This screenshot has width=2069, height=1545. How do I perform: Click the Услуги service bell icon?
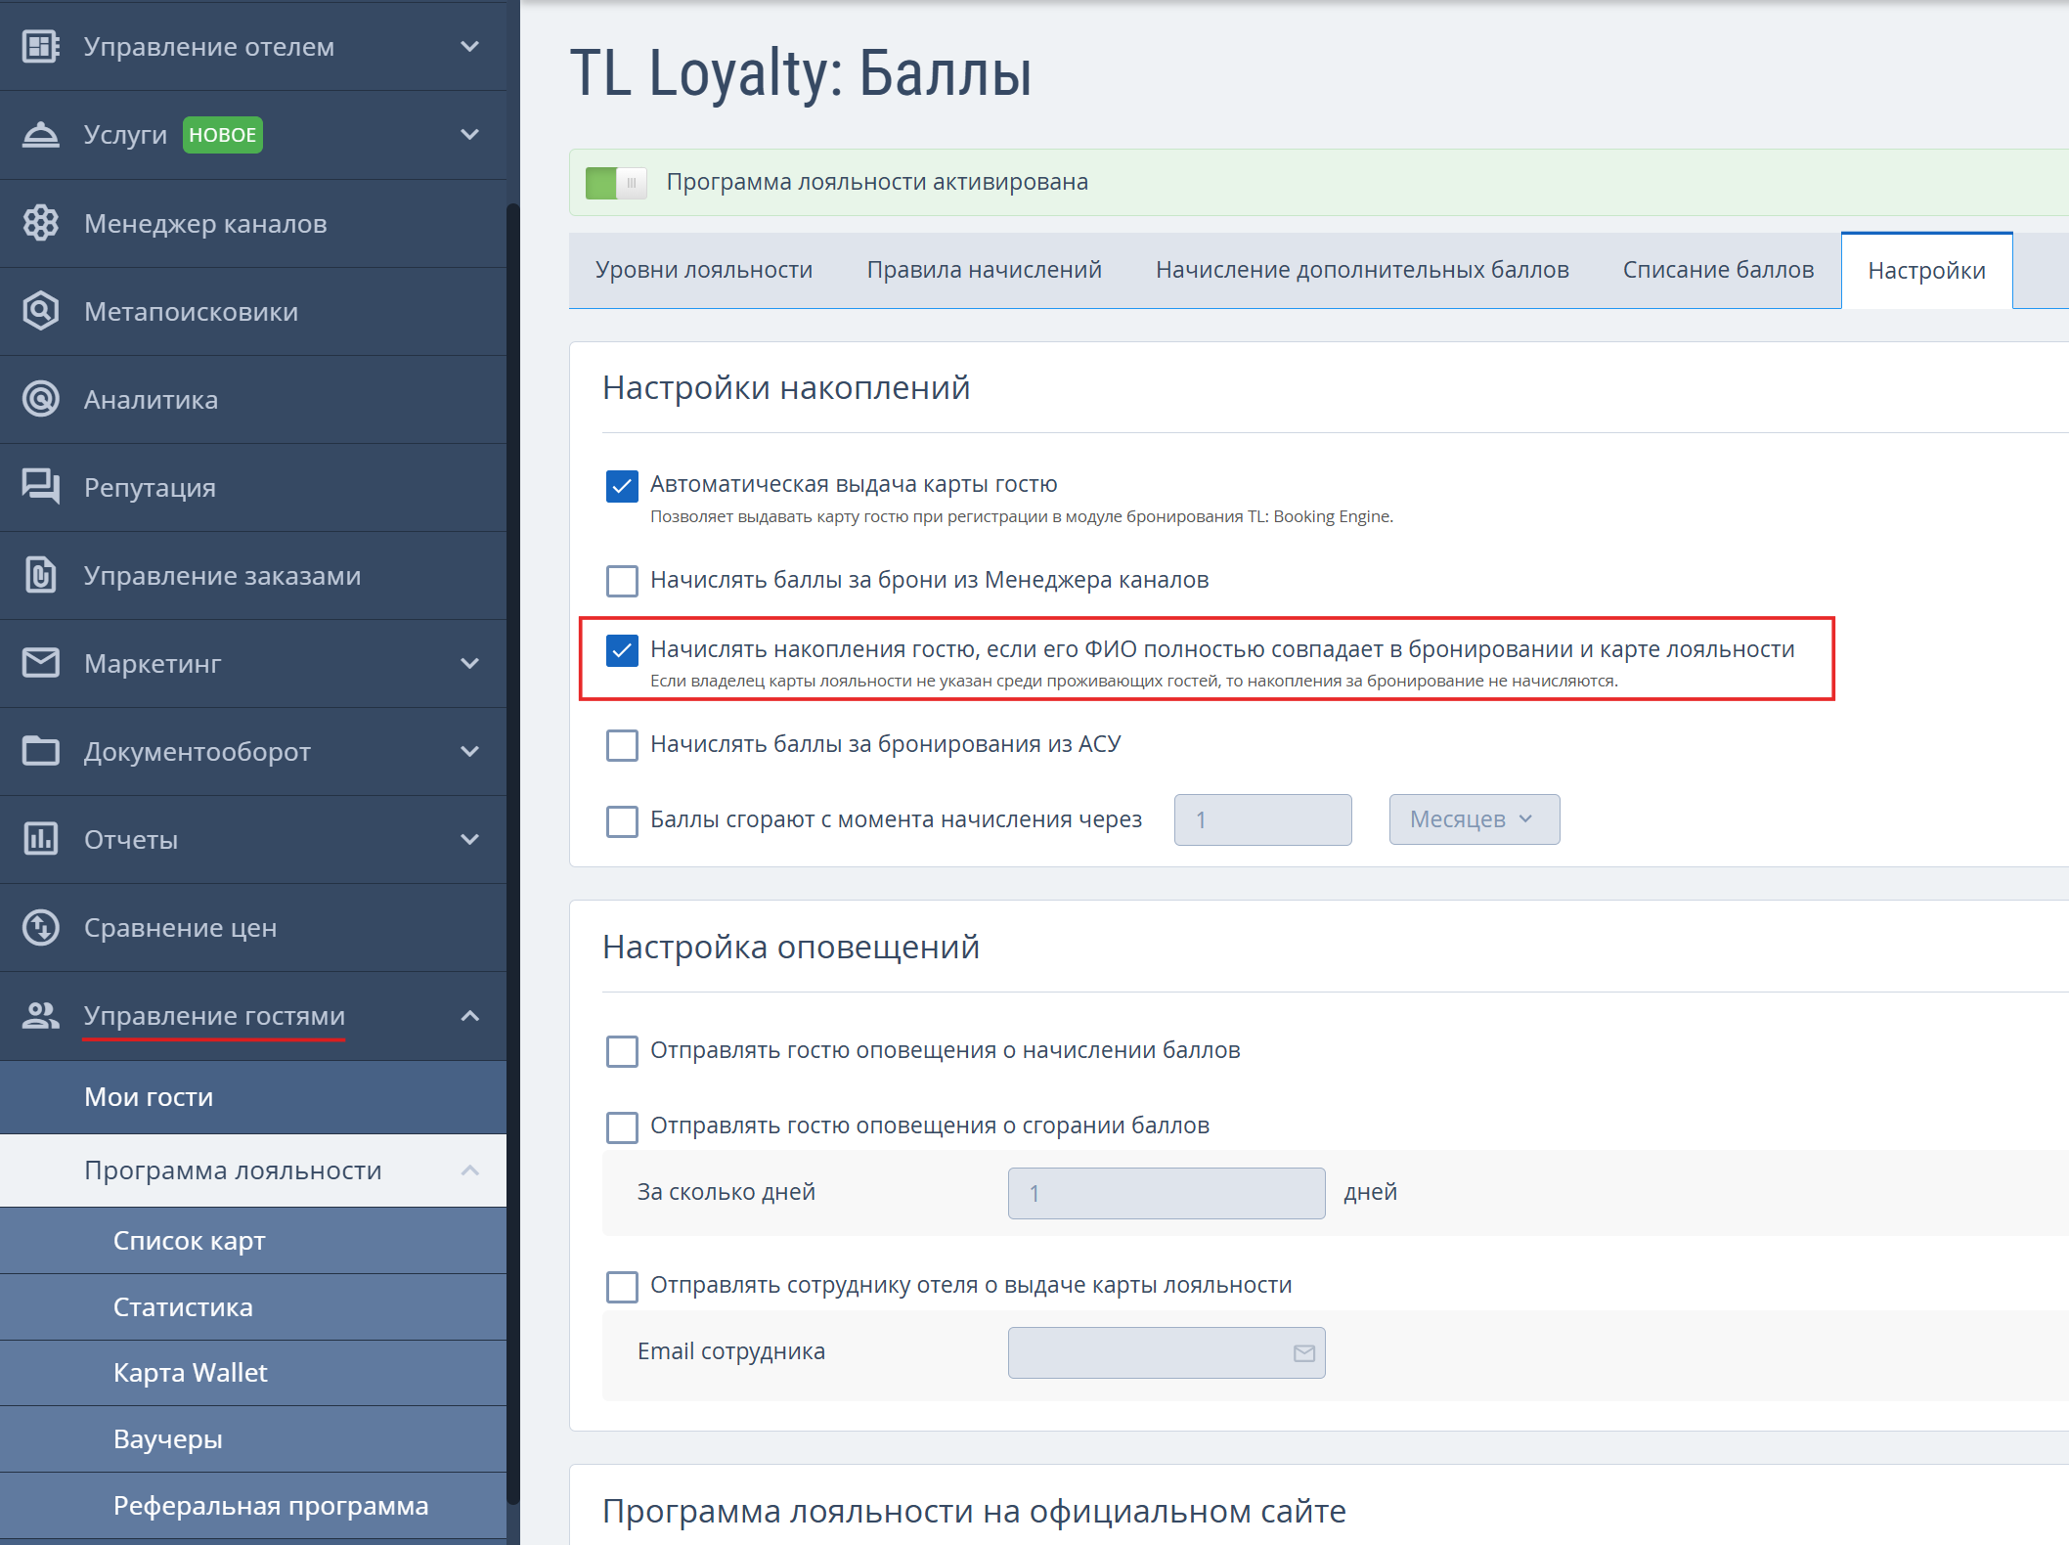pyautogui.click(x=40, y=134)
